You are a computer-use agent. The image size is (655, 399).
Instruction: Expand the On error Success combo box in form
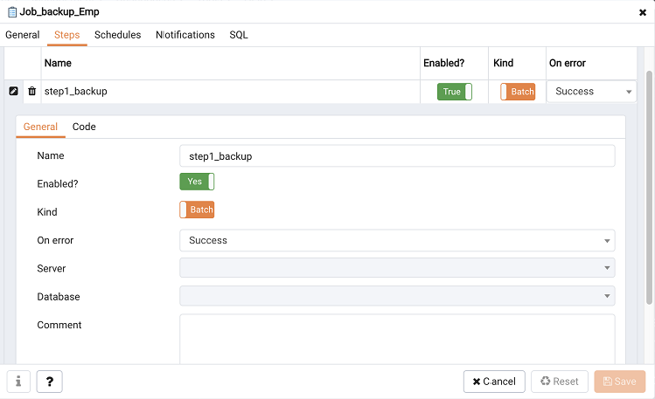click(x=397, y=241)
